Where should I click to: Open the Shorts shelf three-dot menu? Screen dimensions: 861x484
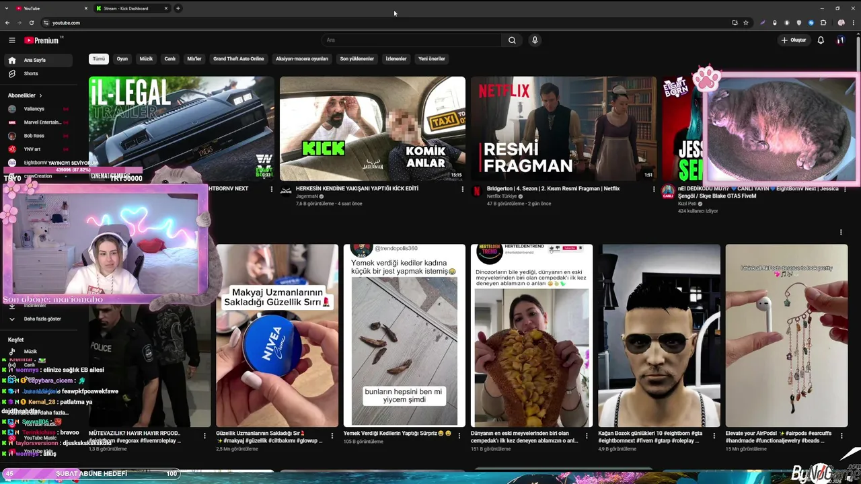coord(841,233)
